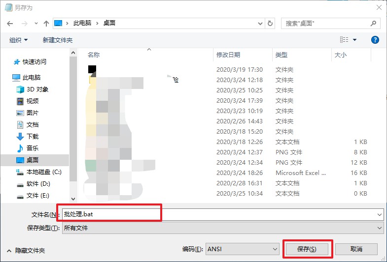Image resolution: width=387 pixels, height=262 pixels.
Task: Select the row dated 2020/3/18 15:20
Action: [227, 132]
